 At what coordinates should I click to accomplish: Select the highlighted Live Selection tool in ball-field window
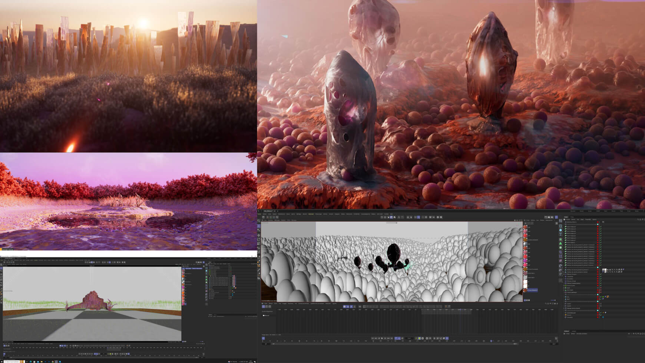point(259,226)
